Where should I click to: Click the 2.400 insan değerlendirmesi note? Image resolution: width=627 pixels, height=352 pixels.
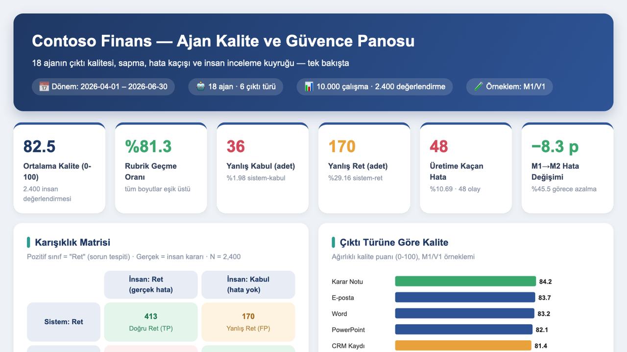[48, 194]
